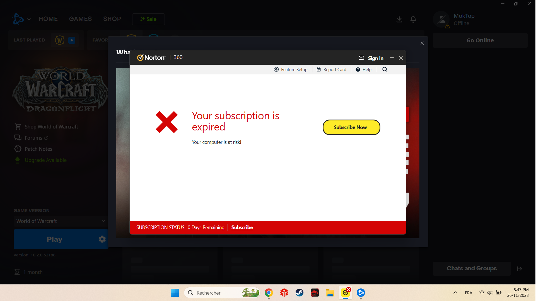536x301 pixels.
Task: Click the Rechercher taskbar search box
Action: click(222, 293)
